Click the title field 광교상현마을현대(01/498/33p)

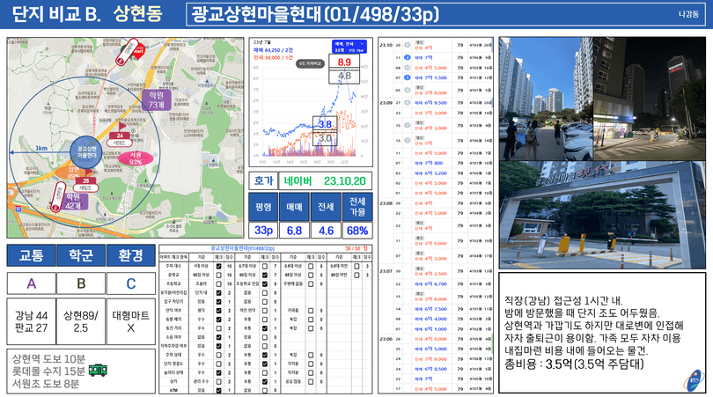[445, 15]
